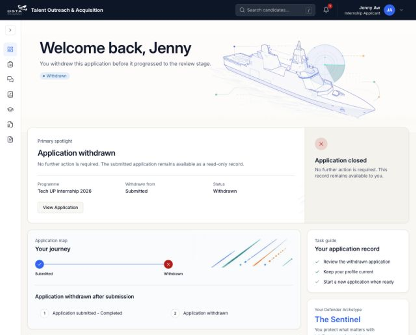Click Keep your profile current text
The height and width of the screenshot is (335, 416).
point(348,272)
